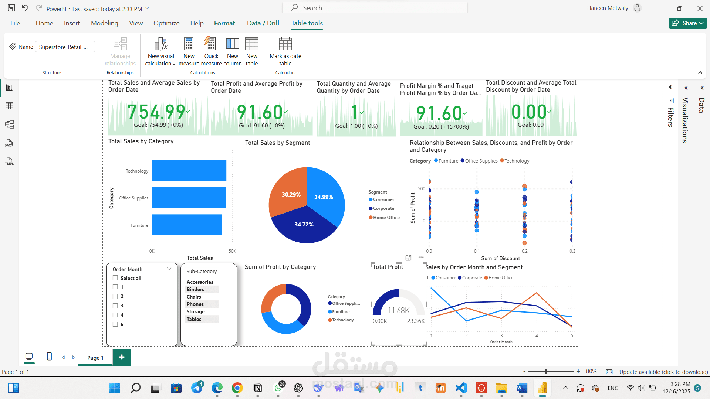Open the Report view icon in left sidebar
Screen dimensions: 710x399
[9, 88]
